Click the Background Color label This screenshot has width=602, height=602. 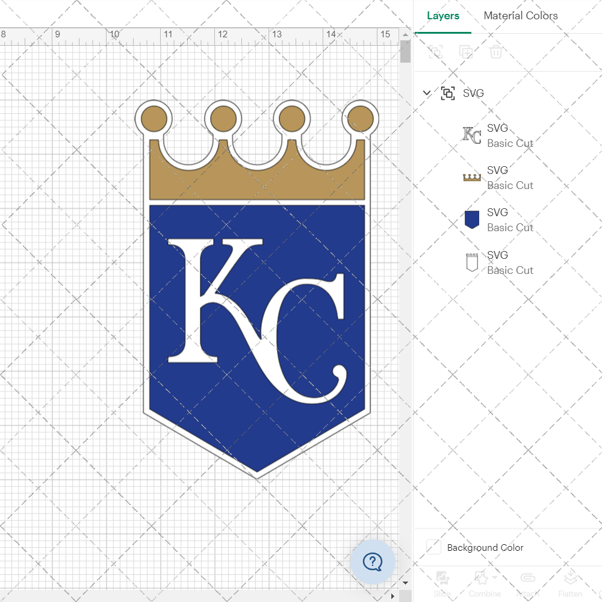click(x=485, y=547)
